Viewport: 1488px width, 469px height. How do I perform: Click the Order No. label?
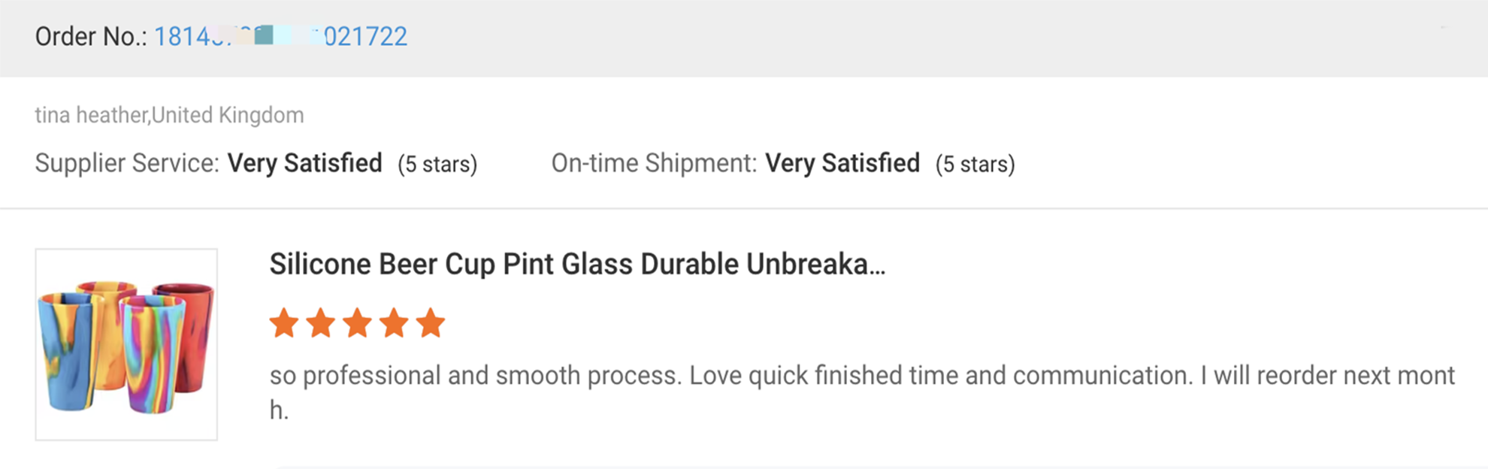click(x=90, y=37)
